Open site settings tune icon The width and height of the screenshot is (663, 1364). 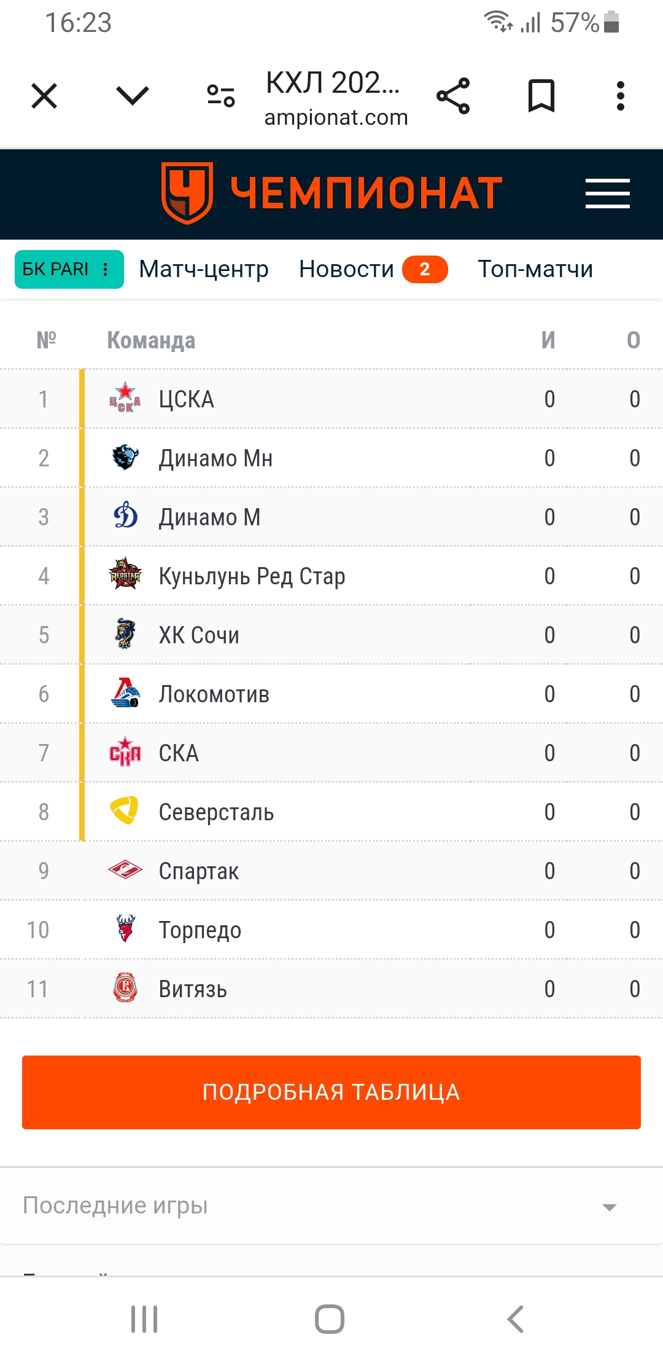click(221, 96)
